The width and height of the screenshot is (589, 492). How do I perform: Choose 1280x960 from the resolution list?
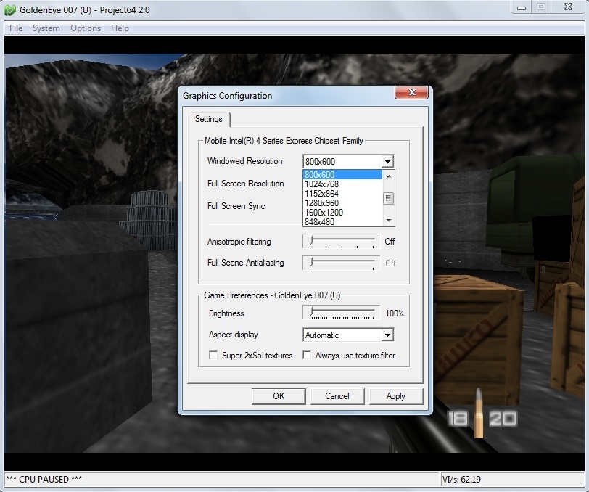[x=342, y=202]
